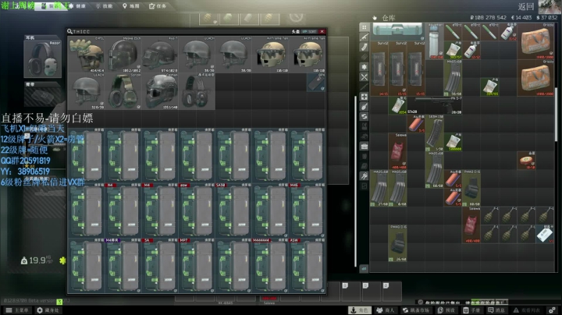Select the PN 5-7 pistol in stash

point(435,105)
